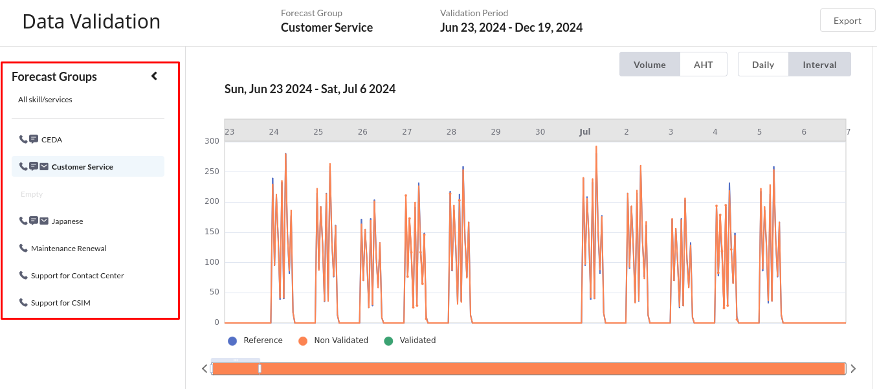Screen dimensions: 877x389
Task: Click the phone icon next to CEDA
Action: [x=23, y=139]
